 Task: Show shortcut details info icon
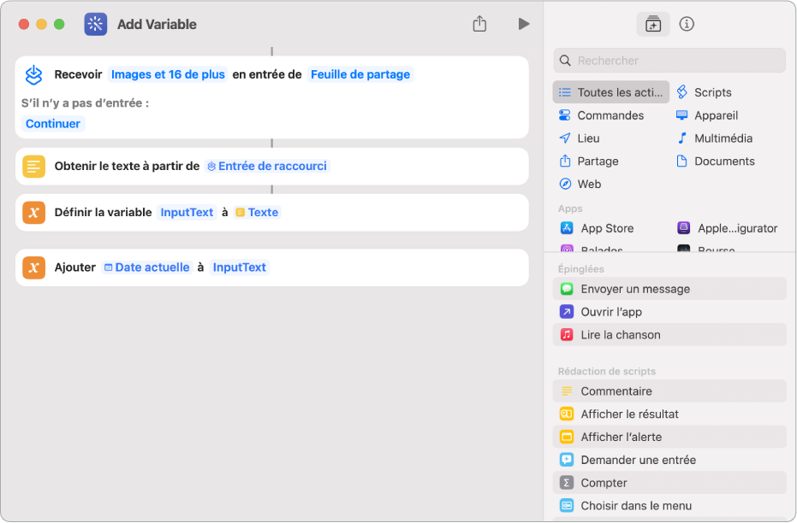click(x=687, y=24)
